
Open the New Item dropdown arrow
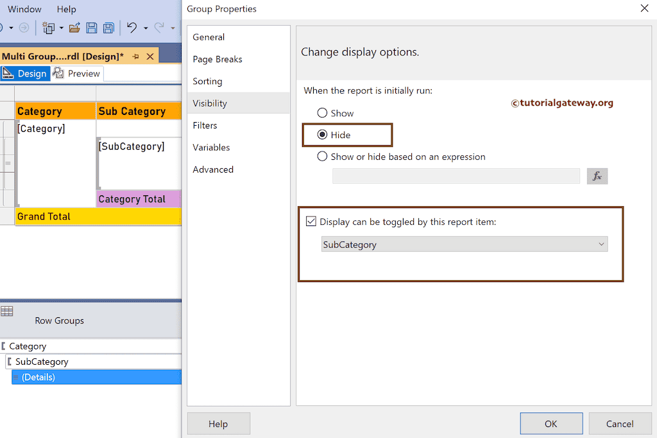tap(61, 28)
